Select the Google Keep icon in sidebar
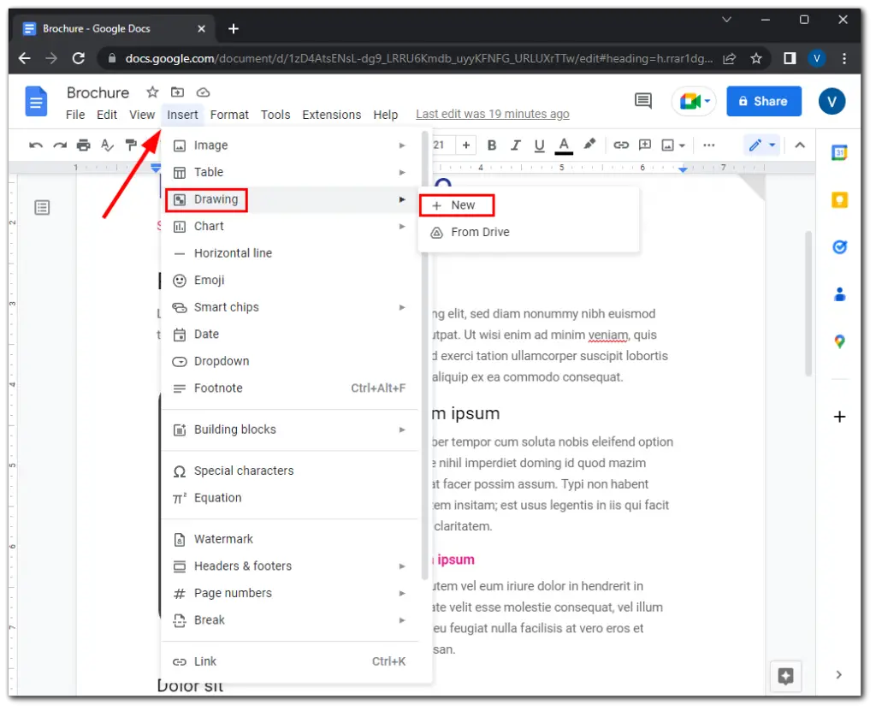This screenshot has width=876, height=711. [839, 198]
